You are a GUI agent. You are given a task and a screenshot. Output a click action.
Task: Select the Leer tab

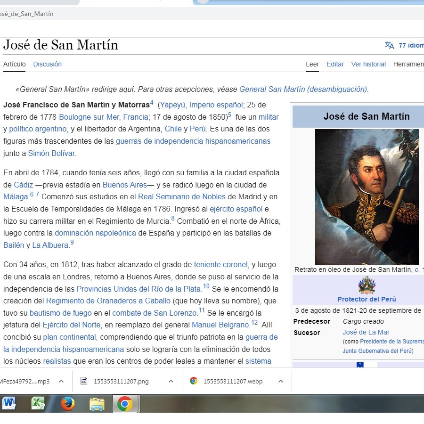(312, 64)
